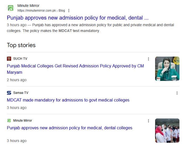Screen dimensions: 194x147
Task: Open 'MDCAT made mandatory for admissions' story
Action: point(68,100)
